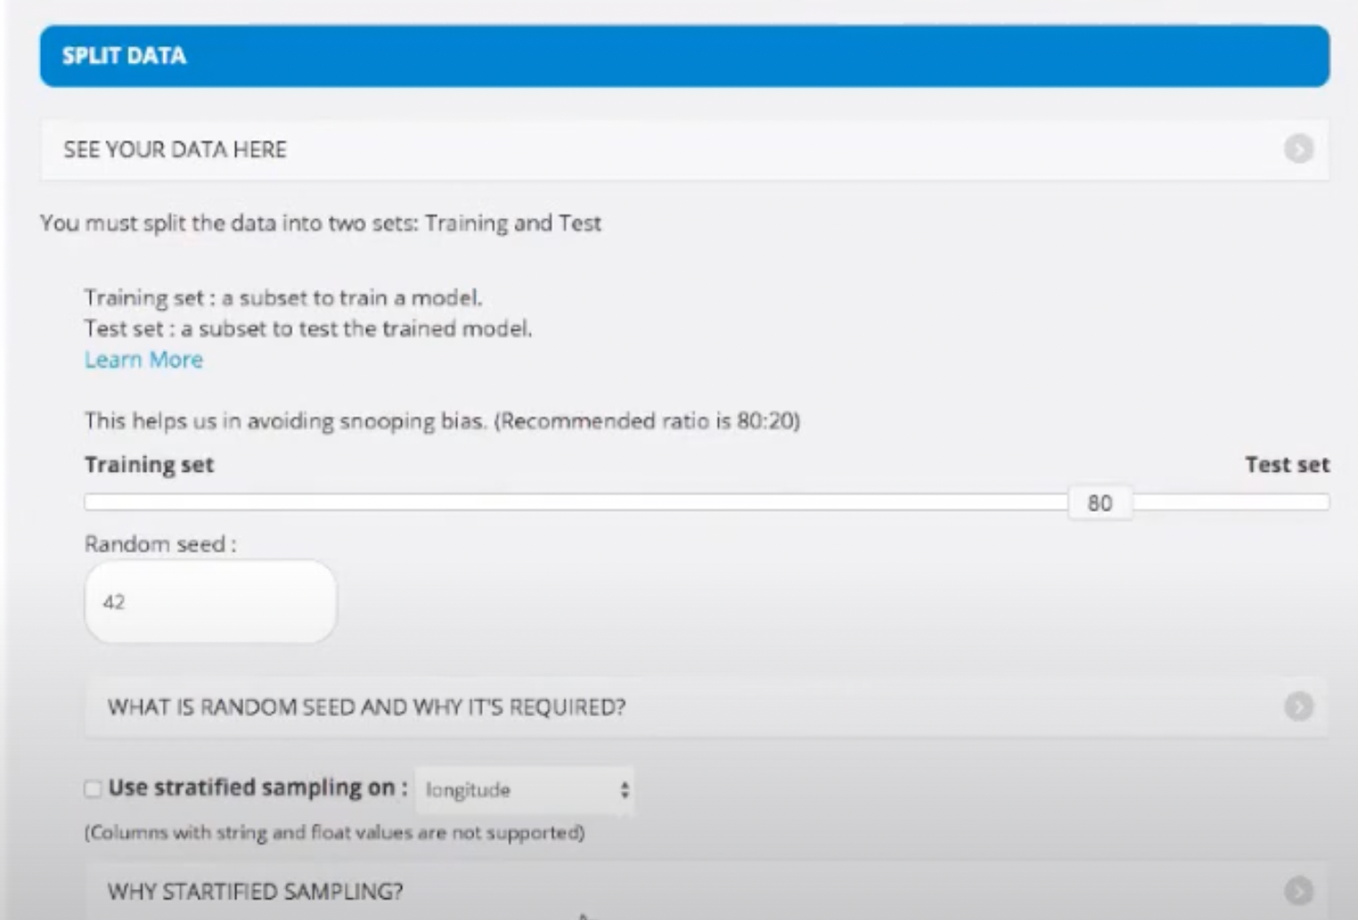This screenshot has width=1358, height=920.
Task: Click the slider track toward the Training set side
Action: (x=575, y=503)
